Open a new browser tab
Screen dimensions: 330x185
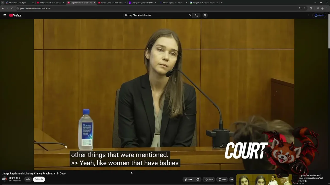tap(222, 3)
